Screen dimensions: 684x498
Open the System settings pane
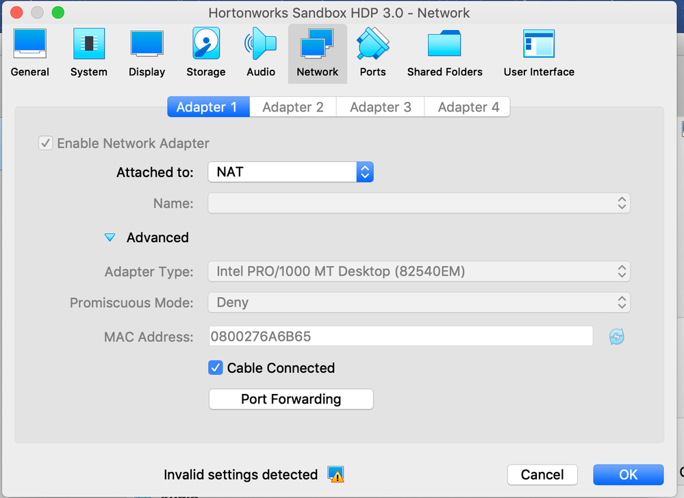click(x=89, y=53)
